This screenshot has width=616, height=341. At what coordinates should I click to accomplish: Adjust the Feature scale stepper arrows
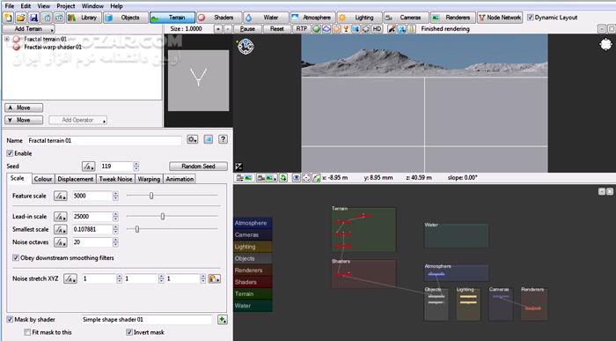click(115, 196)
